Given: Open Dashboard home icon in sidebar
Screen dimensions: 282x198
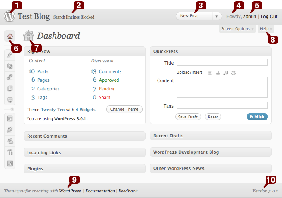Looking at the screenshot, I should tap(10, 36).
